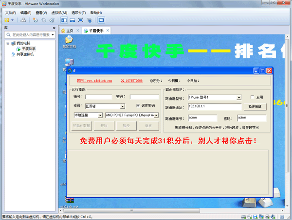
Task: Click the QQ number link
Action: point(131,81)
